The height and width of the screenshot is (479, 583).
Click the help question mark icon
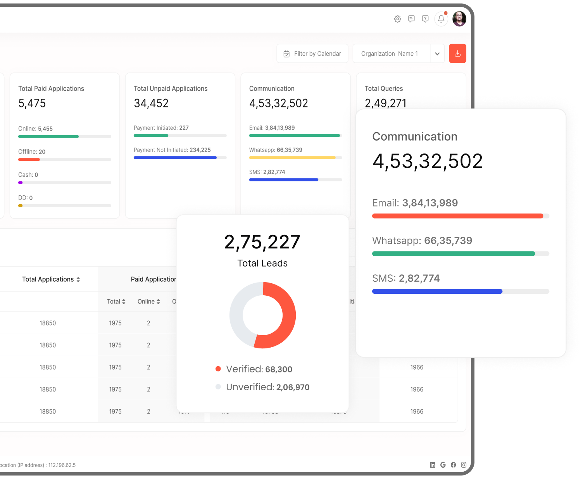click(425, 19)
